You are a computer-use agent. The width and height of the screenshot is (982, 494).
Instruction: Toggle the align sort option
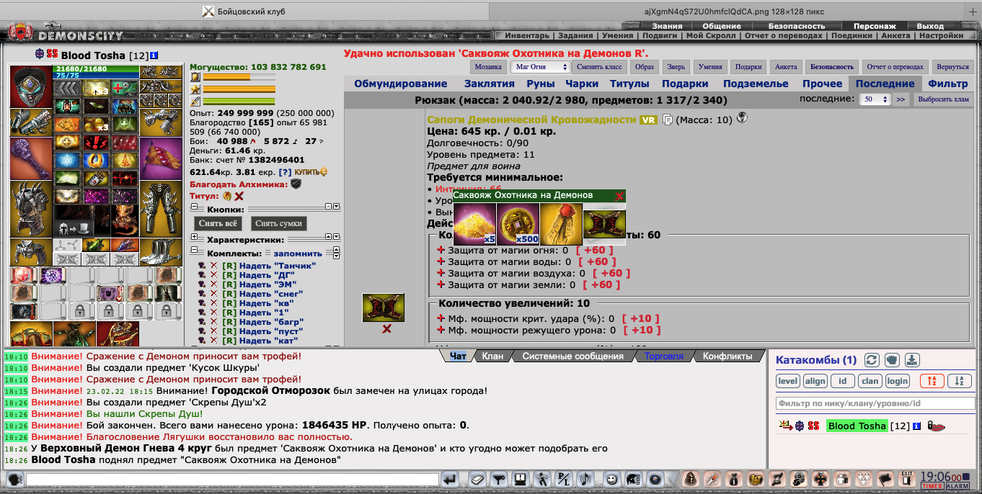(815, 382)
